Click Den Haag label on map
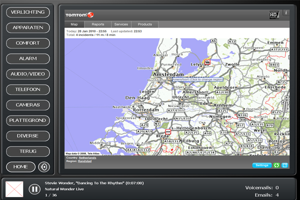300x200 pixels. coord(137,98)
